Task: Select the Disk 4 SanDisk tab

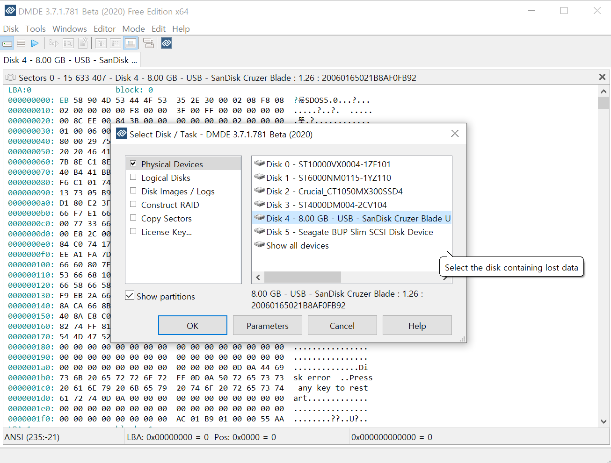Action: click(70, 60)
